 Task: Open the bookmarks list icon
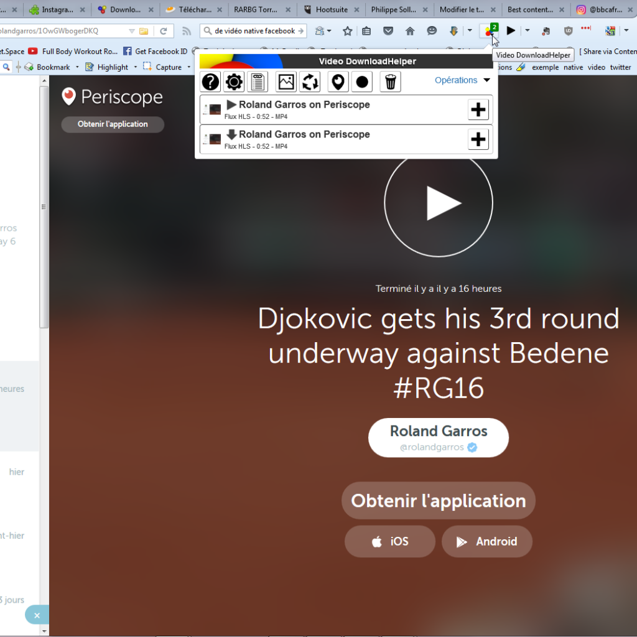point(366,31)
